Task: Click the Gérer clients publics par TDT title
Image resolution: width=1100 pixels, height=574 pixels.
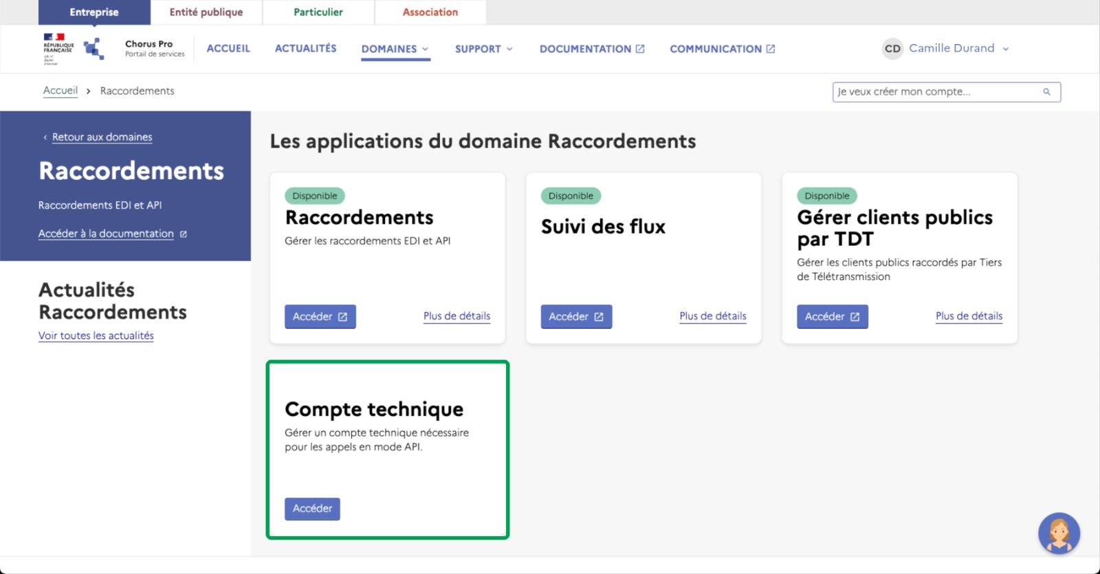Action: pyautogui.click(x=894, y=228)
